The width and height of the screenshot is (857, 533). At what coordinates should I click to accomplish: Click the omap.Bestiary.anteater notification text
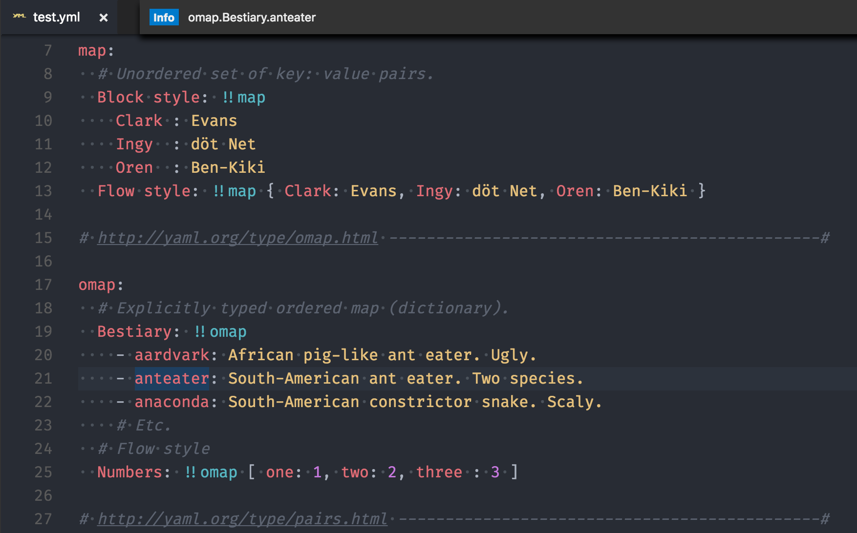tap(252, 18)
